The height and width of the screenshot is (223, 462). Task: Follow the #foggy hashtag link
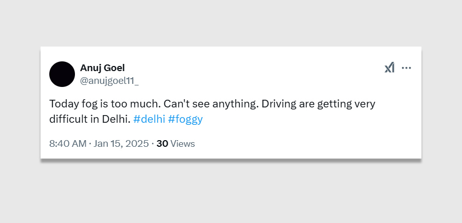tap(185, 119)
